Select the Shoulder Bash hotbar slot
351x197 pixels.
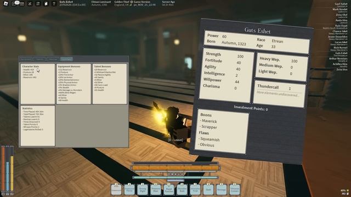point(182,190)
